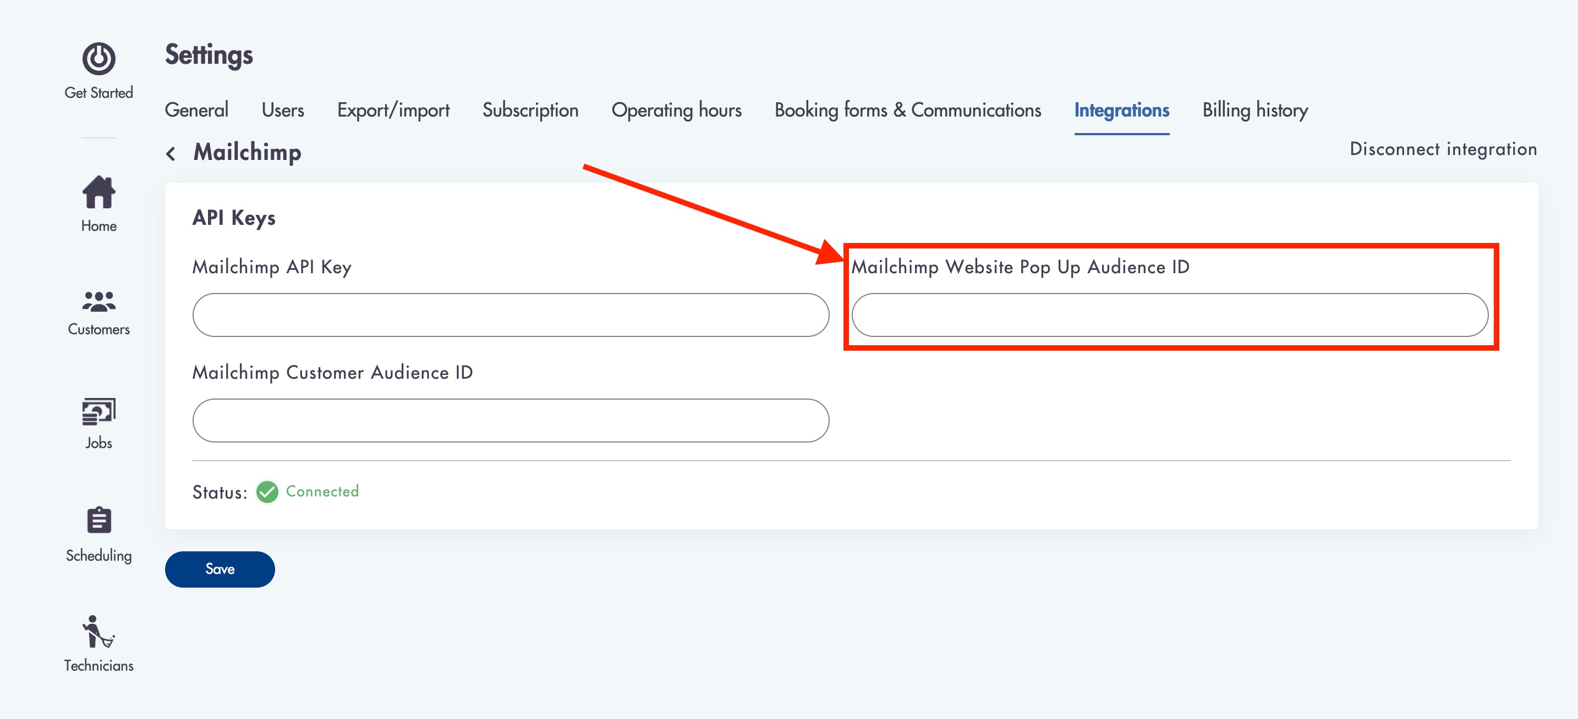Open Jobs via money icon
This screenshot has width=1578, height=719.
[x=98, y=411]
